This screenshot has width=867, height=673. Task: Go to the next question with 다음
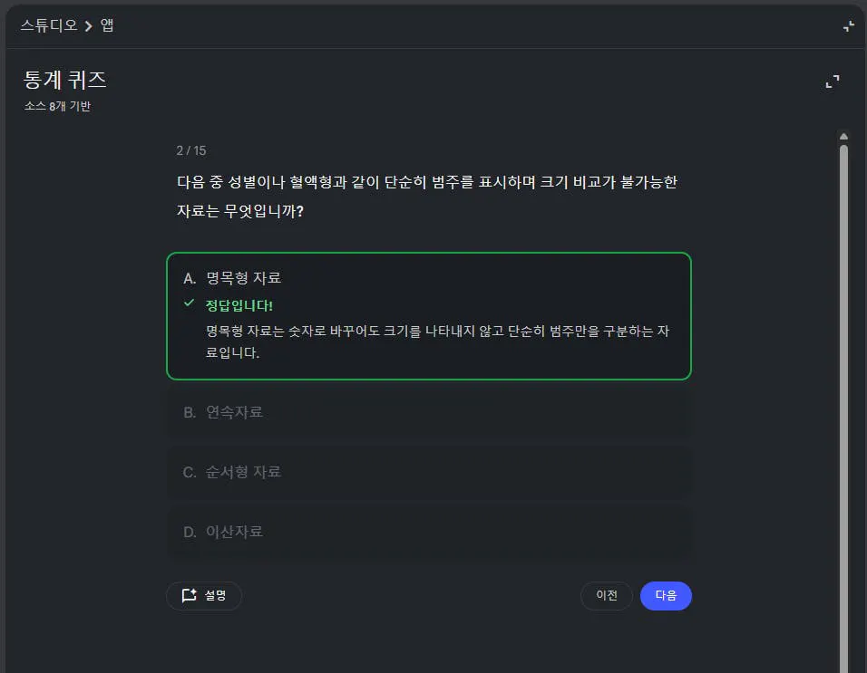click(666, 596)
